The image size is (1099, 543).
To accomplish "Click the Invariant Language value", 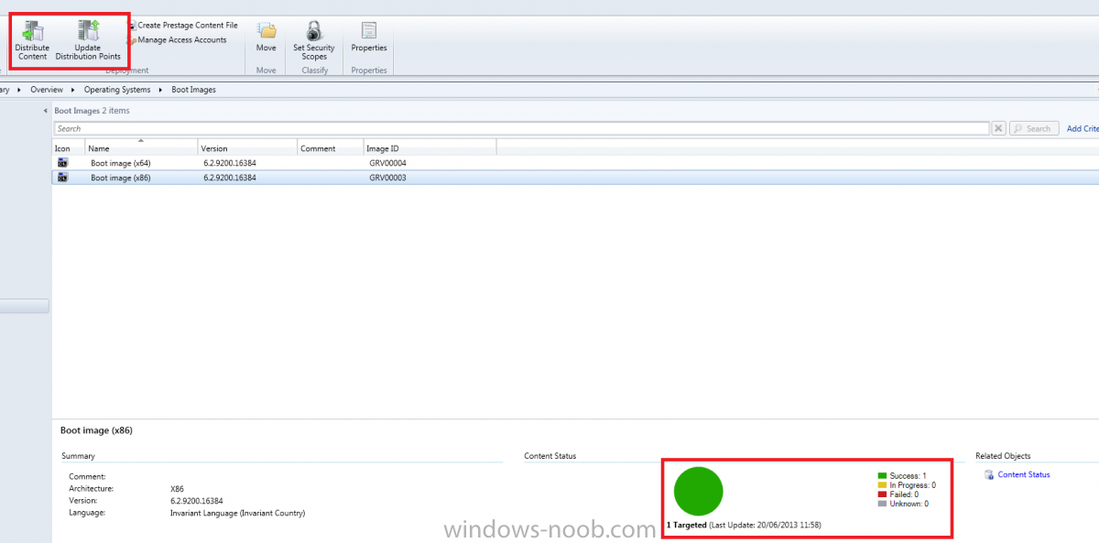I will tap(237, 513).
